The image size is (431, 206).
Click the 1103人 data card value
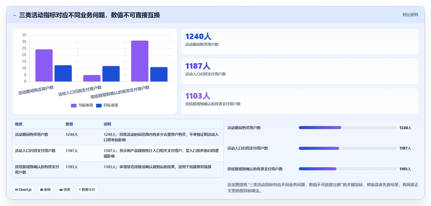pyautogui.click(x=198, y=96)
